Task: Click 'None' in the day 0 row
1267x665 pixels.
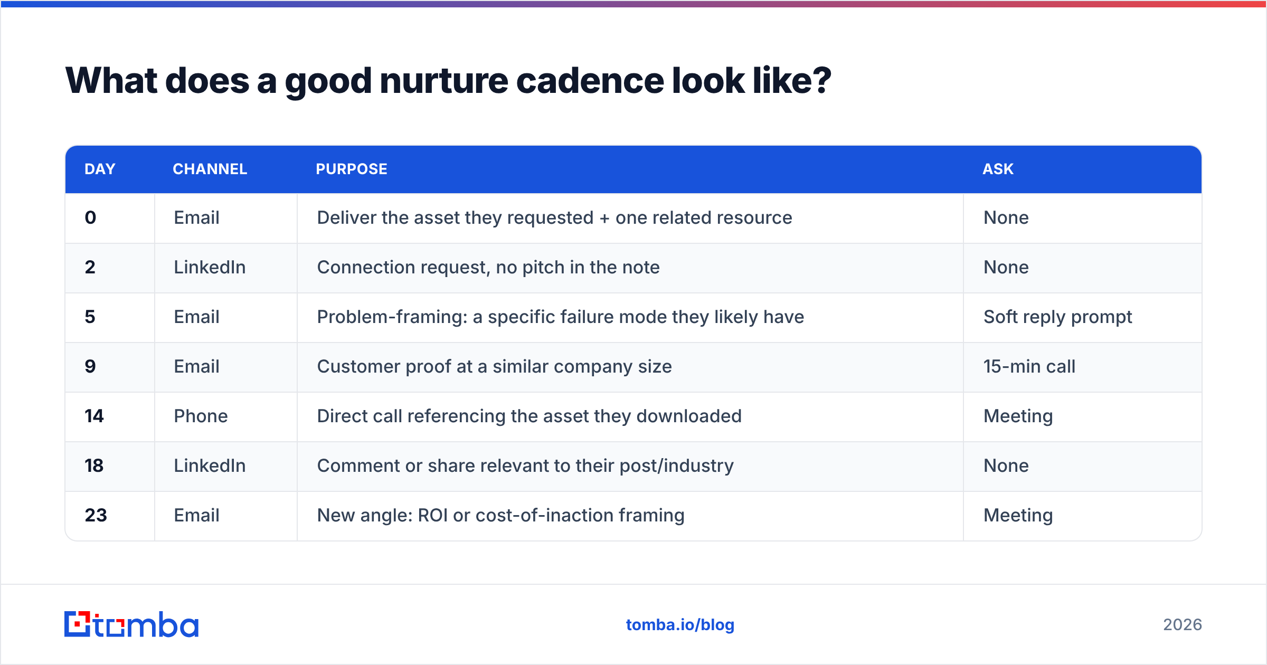Action: click(1006, 217)
